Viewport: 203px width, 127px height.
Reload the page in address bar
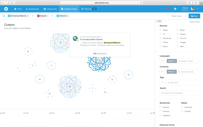click(141, 3)
